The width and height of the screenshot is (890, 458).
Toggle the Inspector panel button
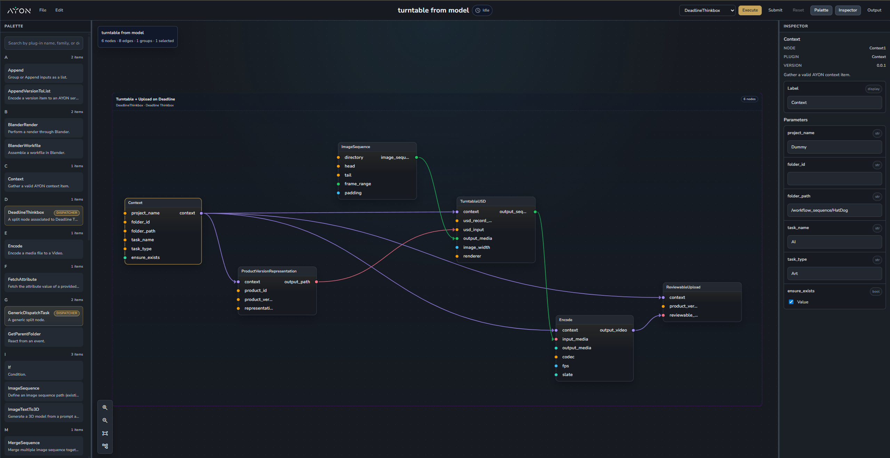point(847,10)
